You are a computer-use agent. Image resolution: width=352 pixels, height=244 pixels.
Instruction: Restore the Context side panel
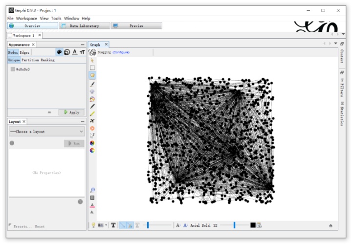(342, 44)
